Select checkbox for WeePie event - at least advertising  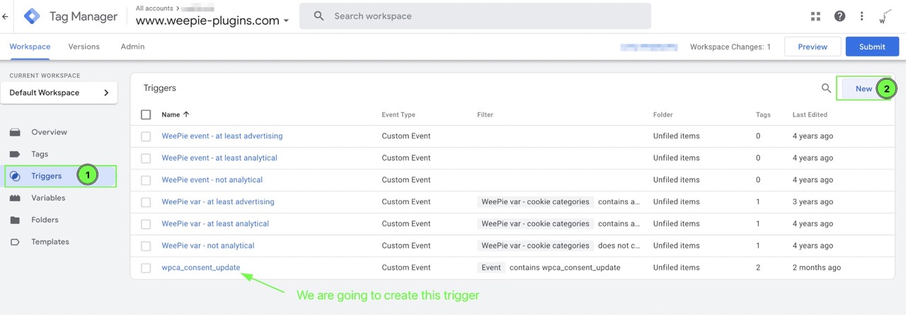pos(146,136)
